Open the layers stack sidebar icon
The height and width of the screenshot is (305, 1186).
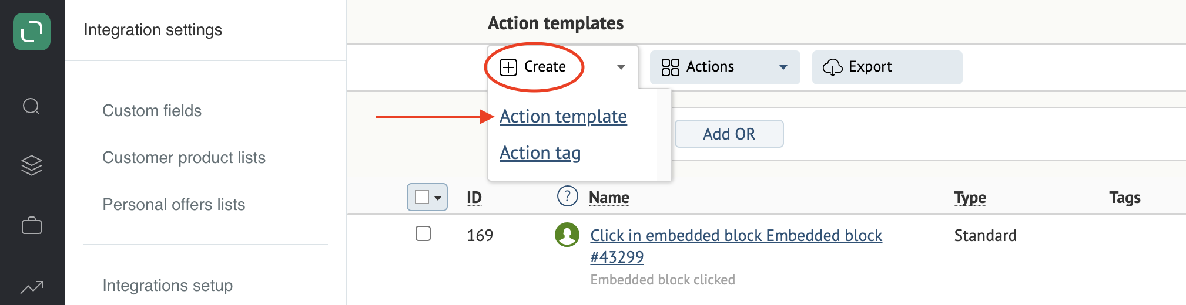[x=32, y=165]
